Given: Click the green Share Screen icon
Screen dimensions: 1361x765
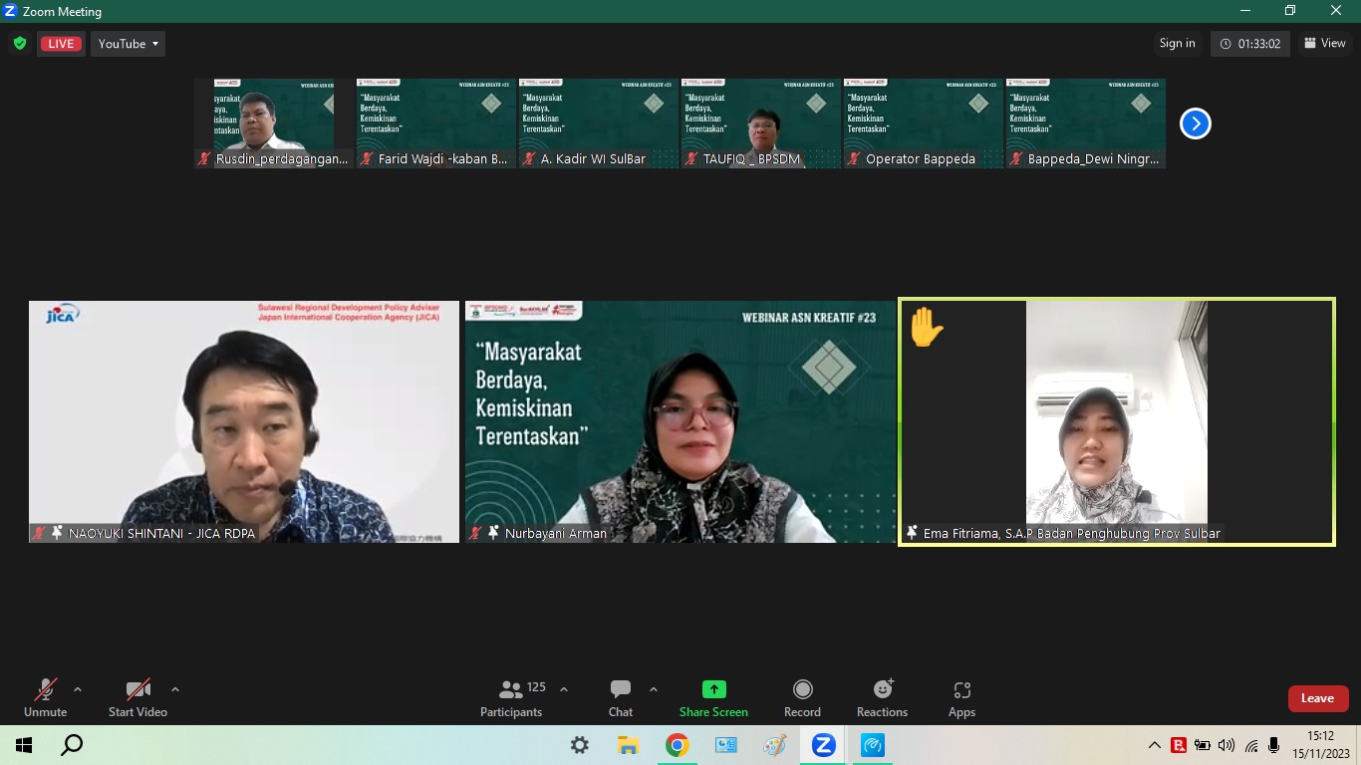Looking at the screenshot, I should pyautogui.click(x=713, y=689).
